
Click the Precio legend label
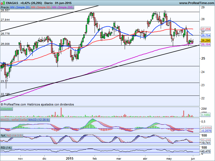(x=5, y=7)
